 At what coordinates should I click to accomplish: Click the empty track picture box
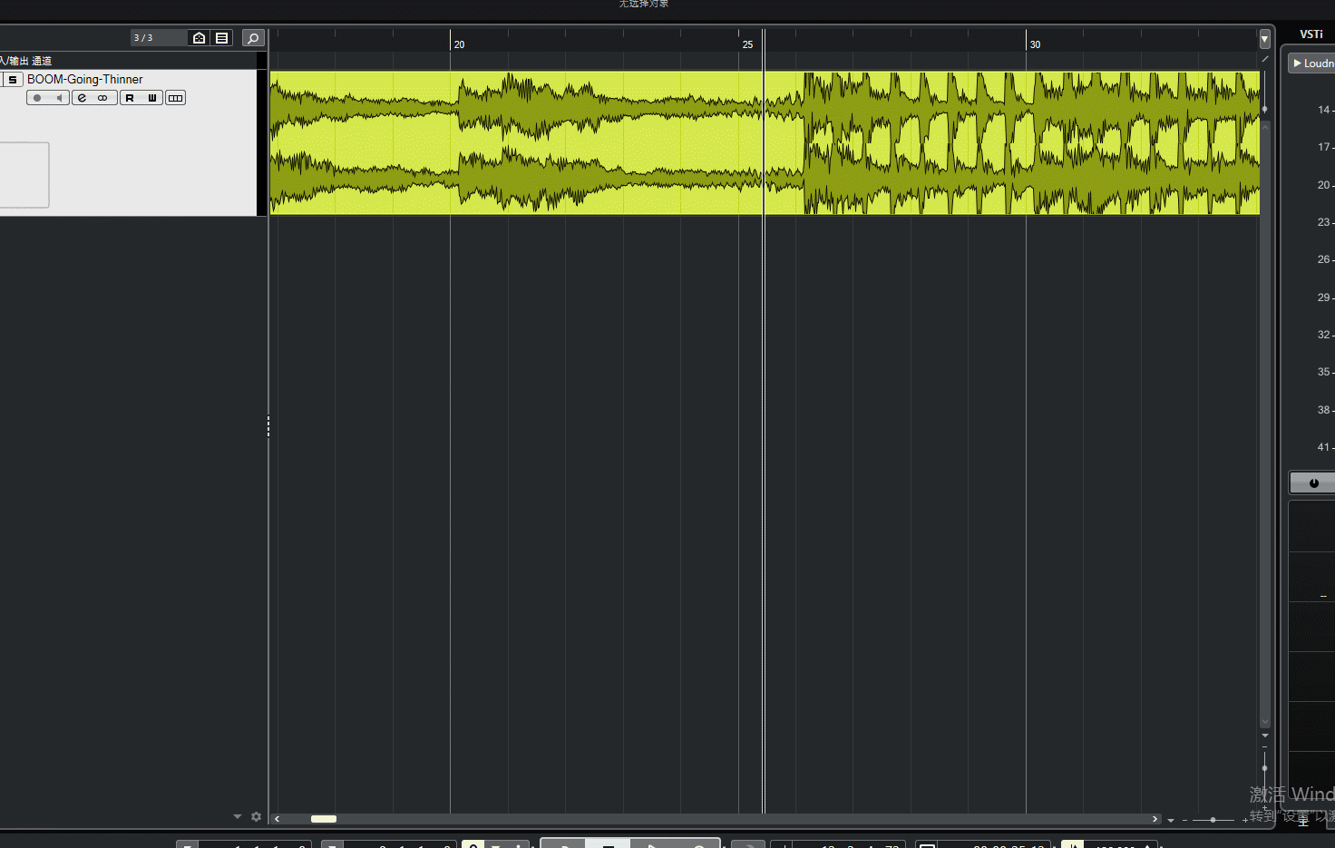click(24, 175)
